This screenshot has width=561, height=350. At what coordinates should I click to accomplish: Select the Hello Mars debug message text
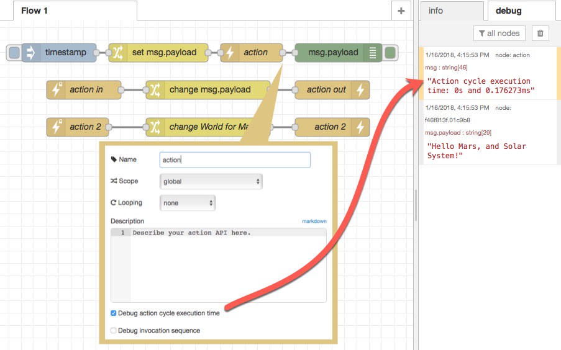477,151
